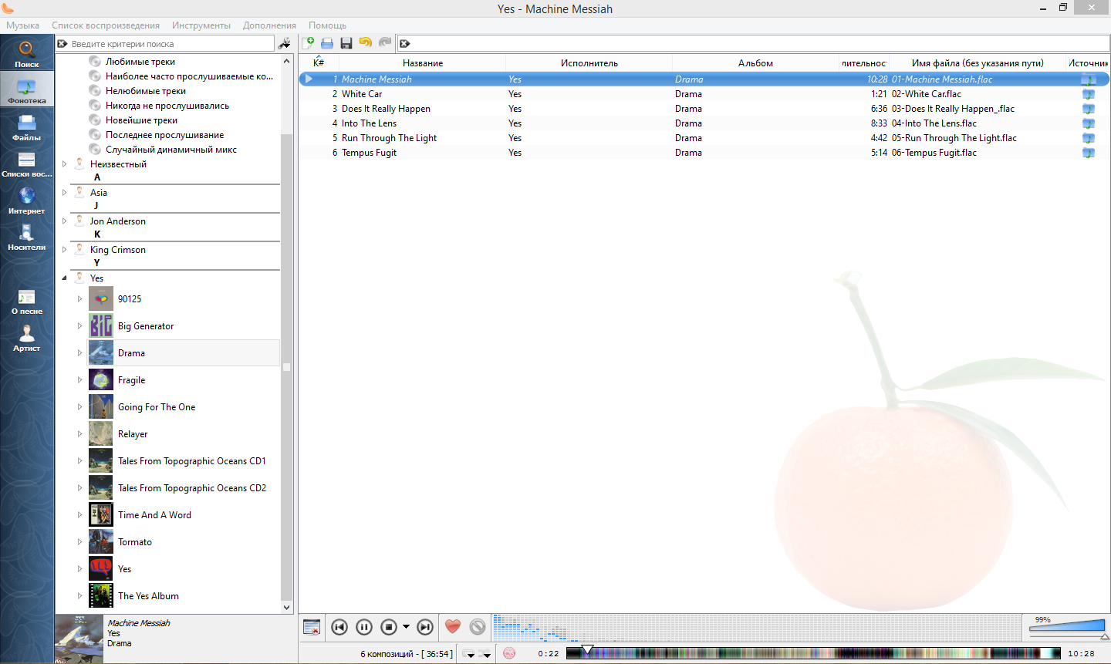Adjust the volume slider

tap(1067, 627)
